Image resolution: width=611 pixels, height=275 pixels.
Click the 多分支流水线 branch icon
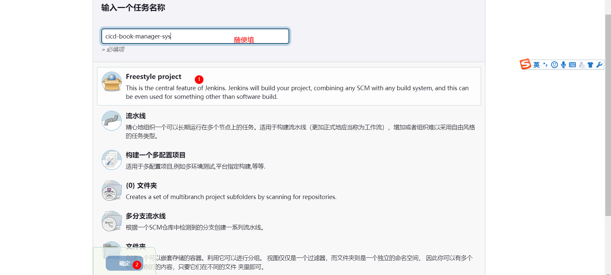pyautogui.click(x=112, y=221)
